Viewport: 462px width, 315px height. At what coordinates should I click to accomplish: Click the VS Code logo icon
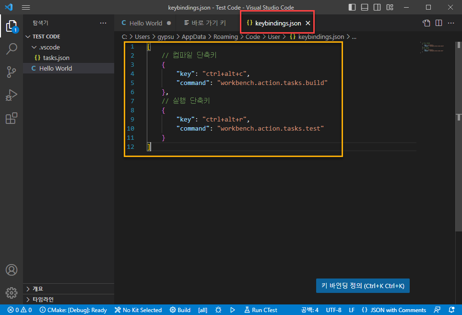[9, 7]
